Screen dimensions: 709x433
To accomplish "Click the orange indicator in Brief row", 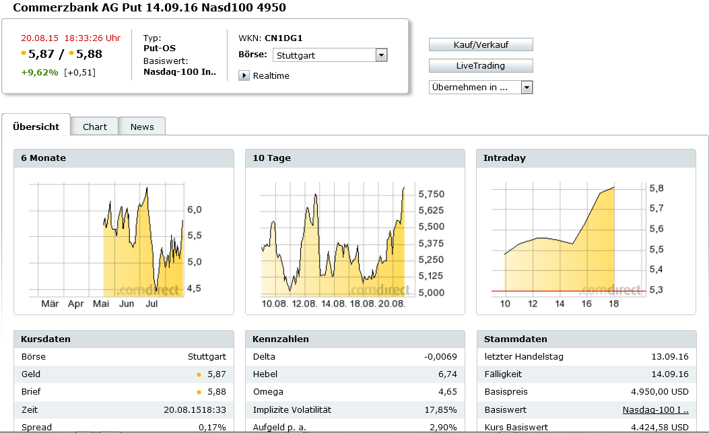I will click(199, 392).
